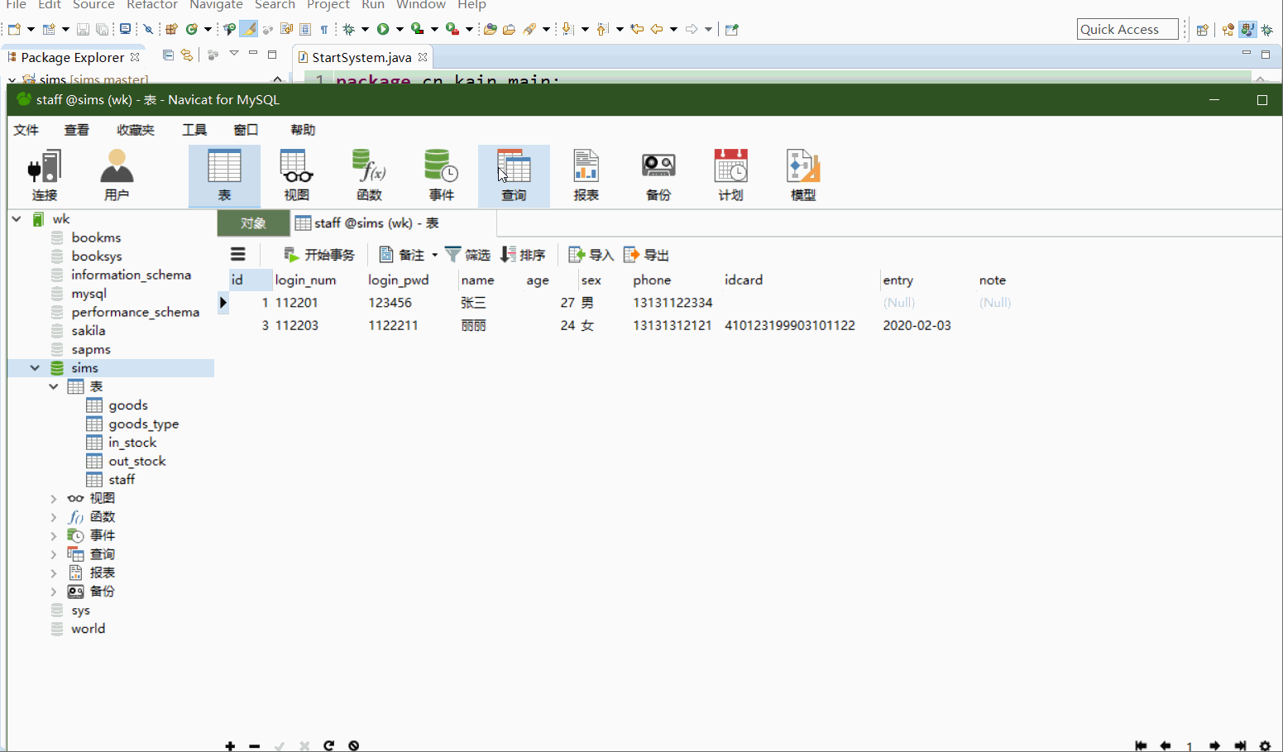The image size is (1283, 752).
Task: Open the 帮助 menu in Navicat
Action: pyautogui.click(x=303, y=130)
